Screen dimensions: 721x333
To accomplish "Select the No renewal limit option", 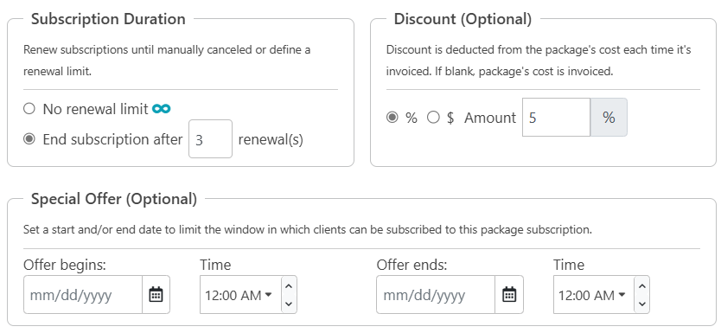I will [x=29, y=109].
